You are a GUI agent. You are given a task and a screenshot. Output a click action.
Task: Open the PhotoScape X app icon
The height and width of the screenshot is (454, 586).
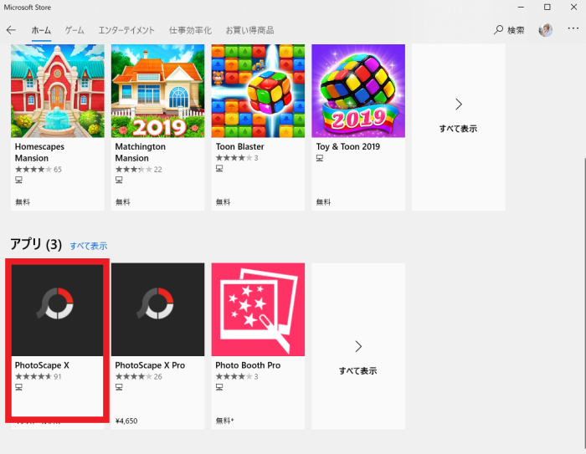point(58,310)
